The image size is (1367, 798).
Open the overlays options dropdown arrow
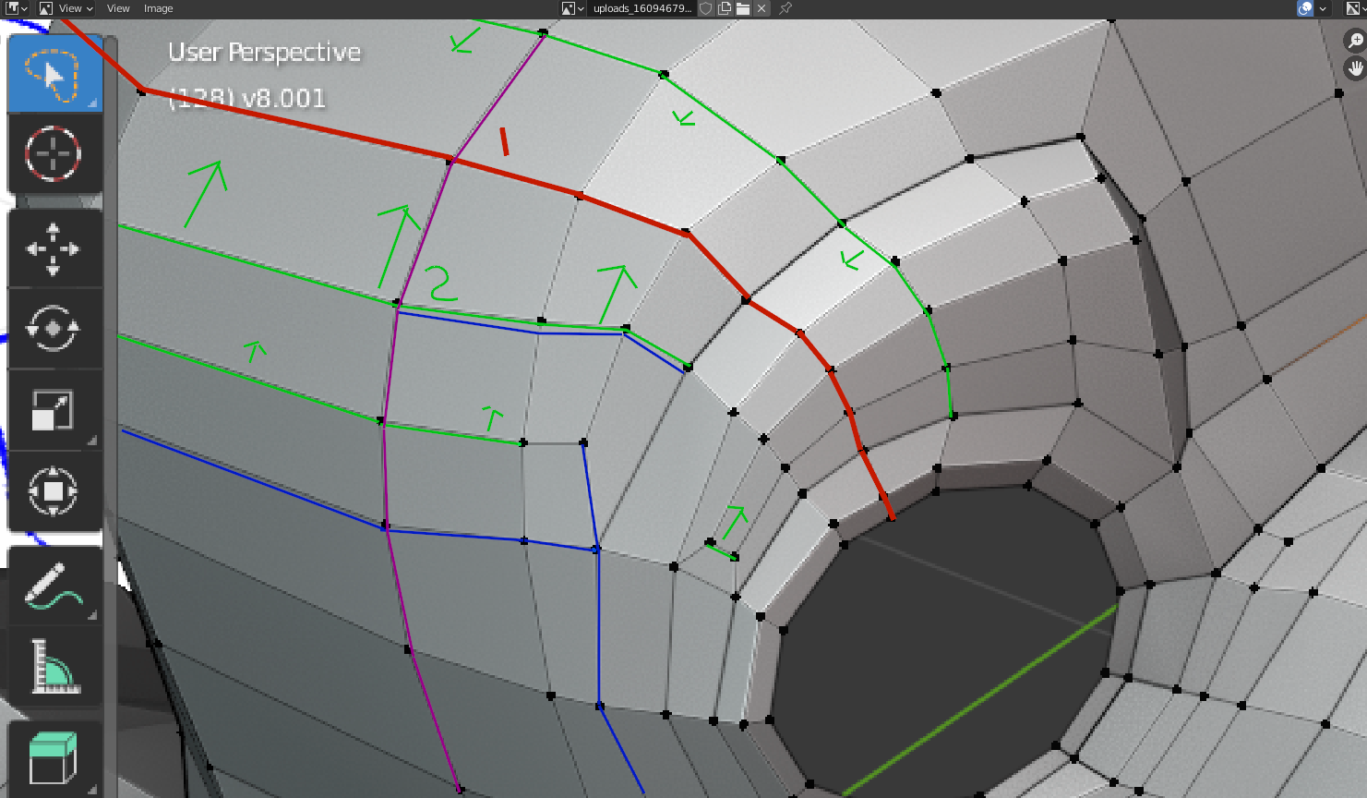click(1323, 8)
